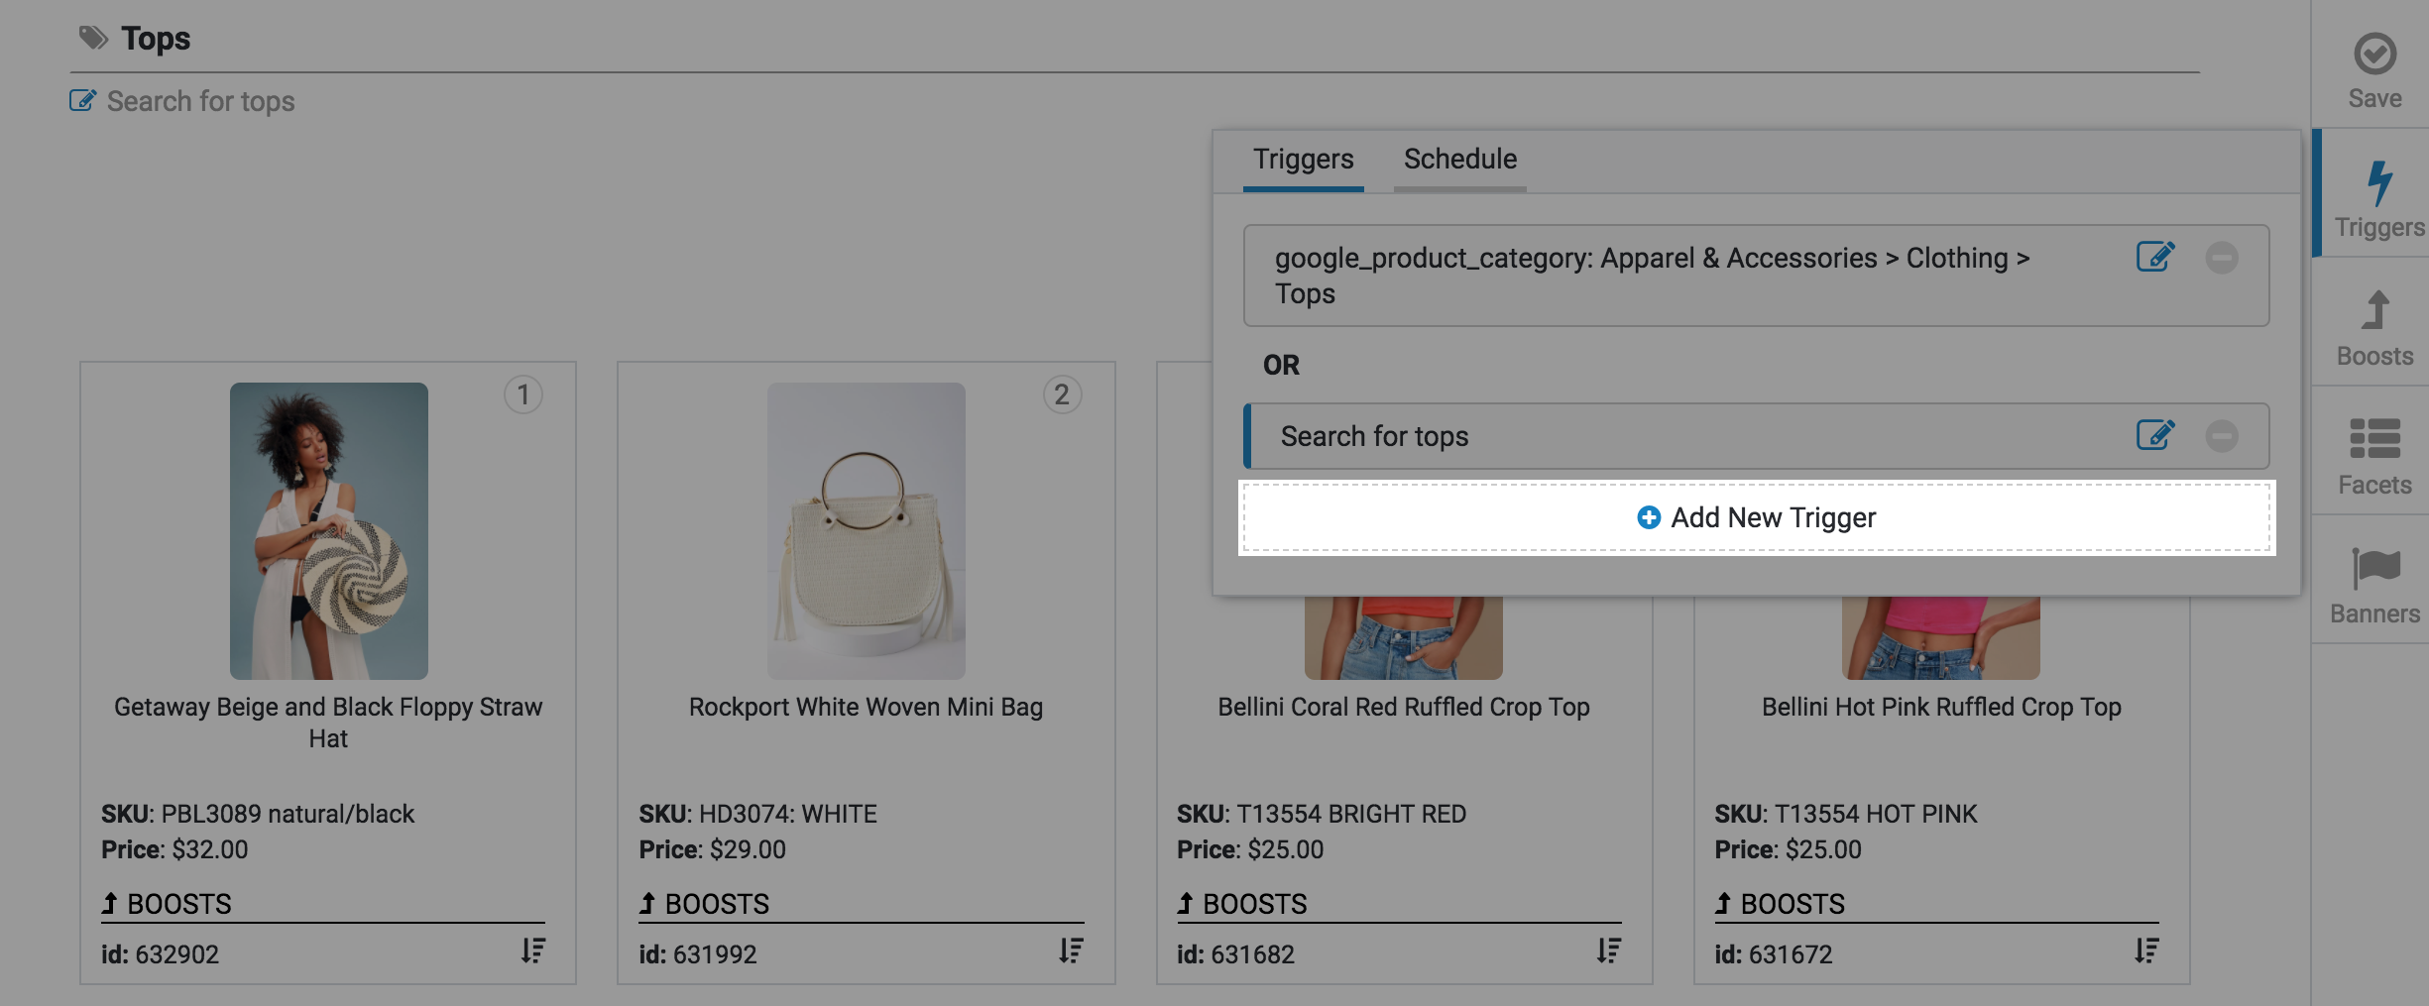The image size is (2429, 1006).
Task: Expand BOOSTS for Bellini Hot Pink Top
Action: point(1780,904)
